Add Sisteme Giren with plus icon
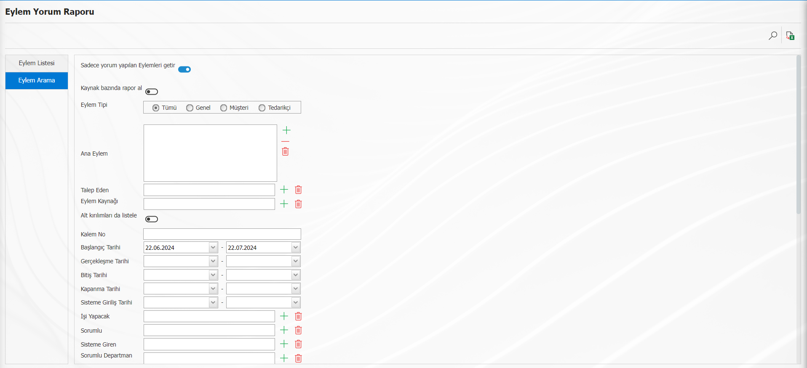The height and width of the screenshot is (368, 807). 284,344
